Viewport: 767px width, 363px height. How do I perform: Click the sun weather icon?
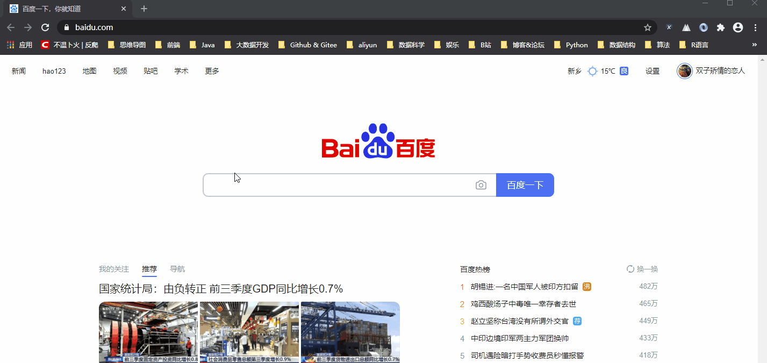pyautogui.click(x=592, y=71)
